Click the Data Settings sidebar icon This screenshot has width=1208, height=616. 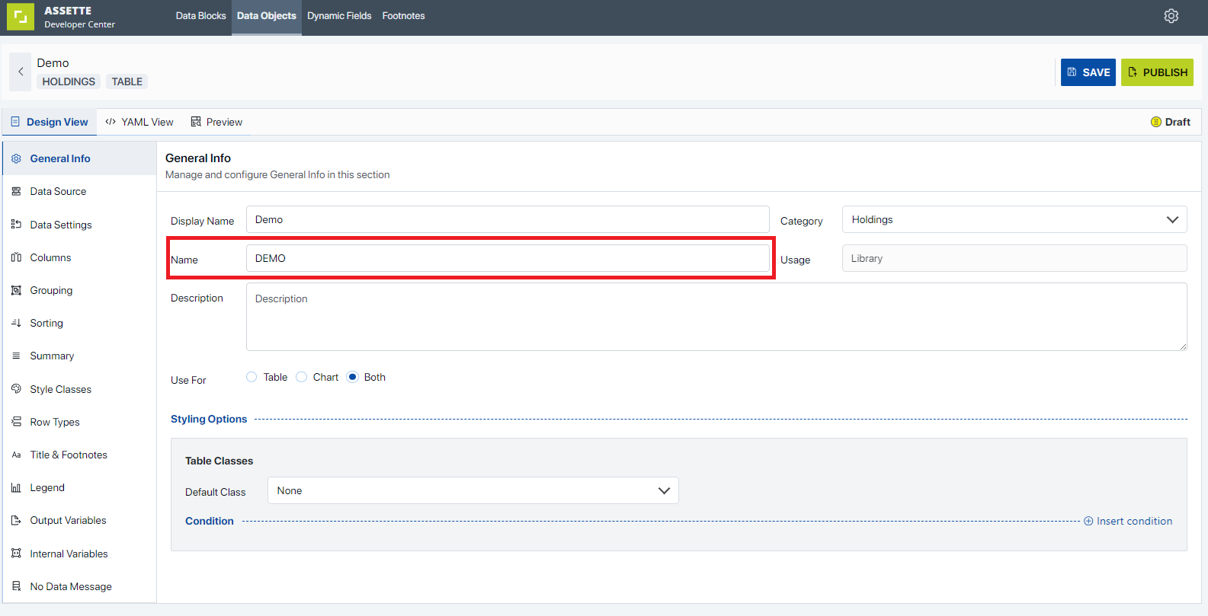coord(16,225)
